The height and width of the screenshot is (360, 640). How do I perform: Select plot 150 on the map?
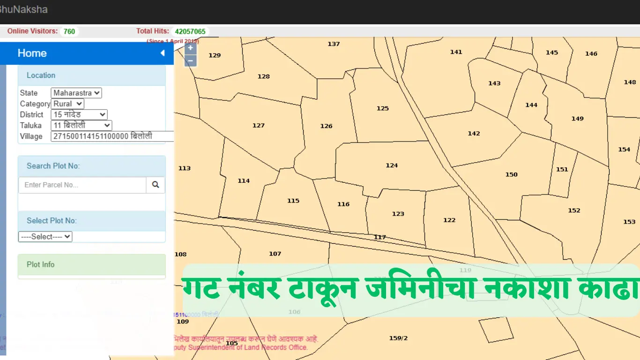pos(511,175)
